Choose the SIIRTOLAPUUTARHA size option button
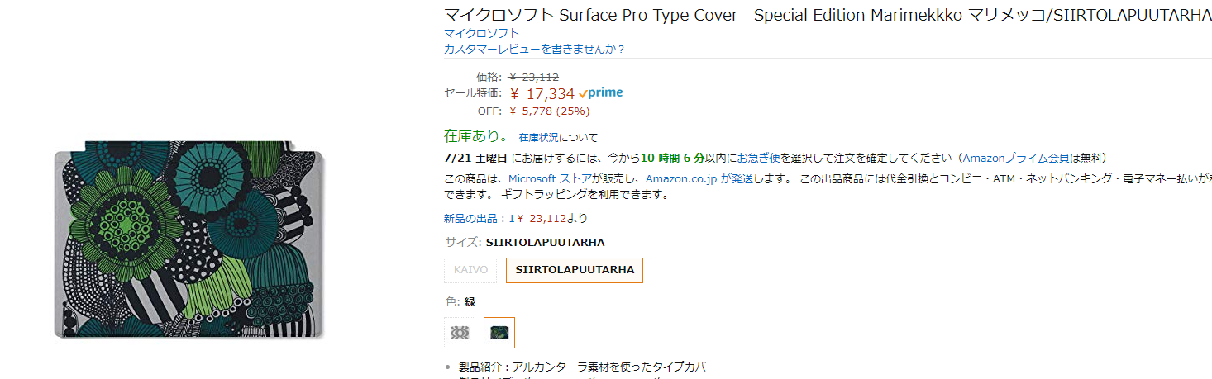 click(x=575, y=270)
